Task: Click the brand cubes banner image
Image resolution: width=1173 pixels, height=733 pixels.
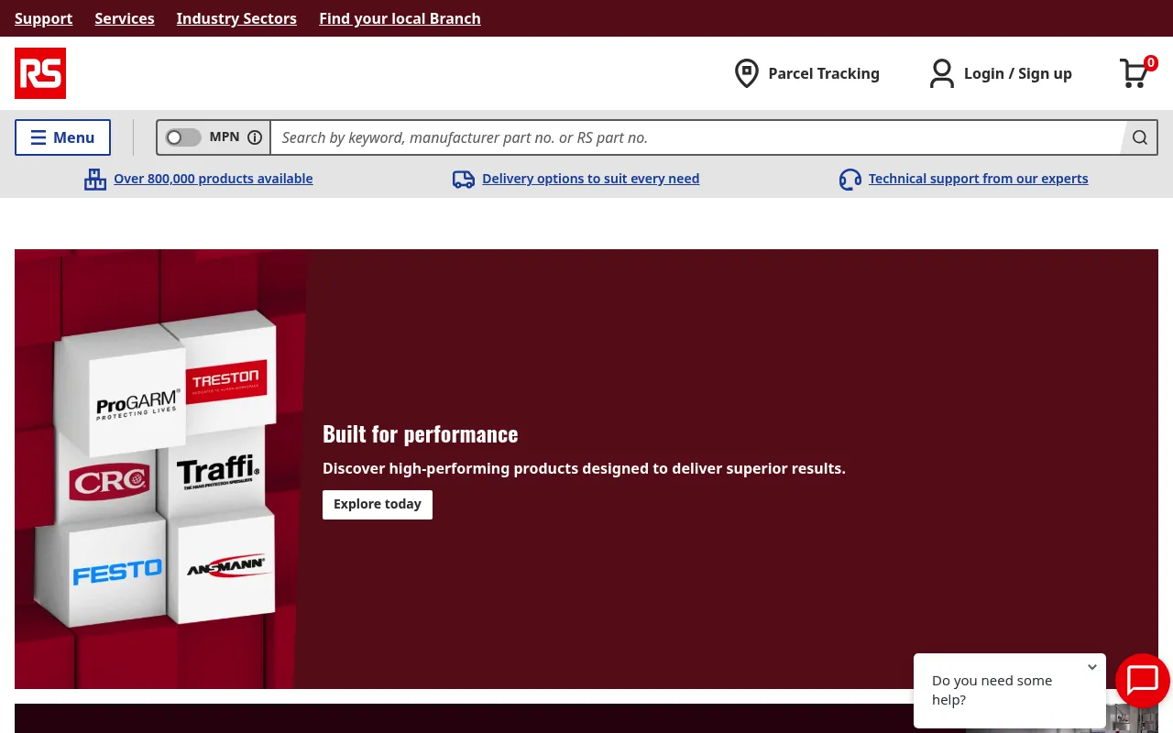Action: pyautogui.click(x=161, y=469)
